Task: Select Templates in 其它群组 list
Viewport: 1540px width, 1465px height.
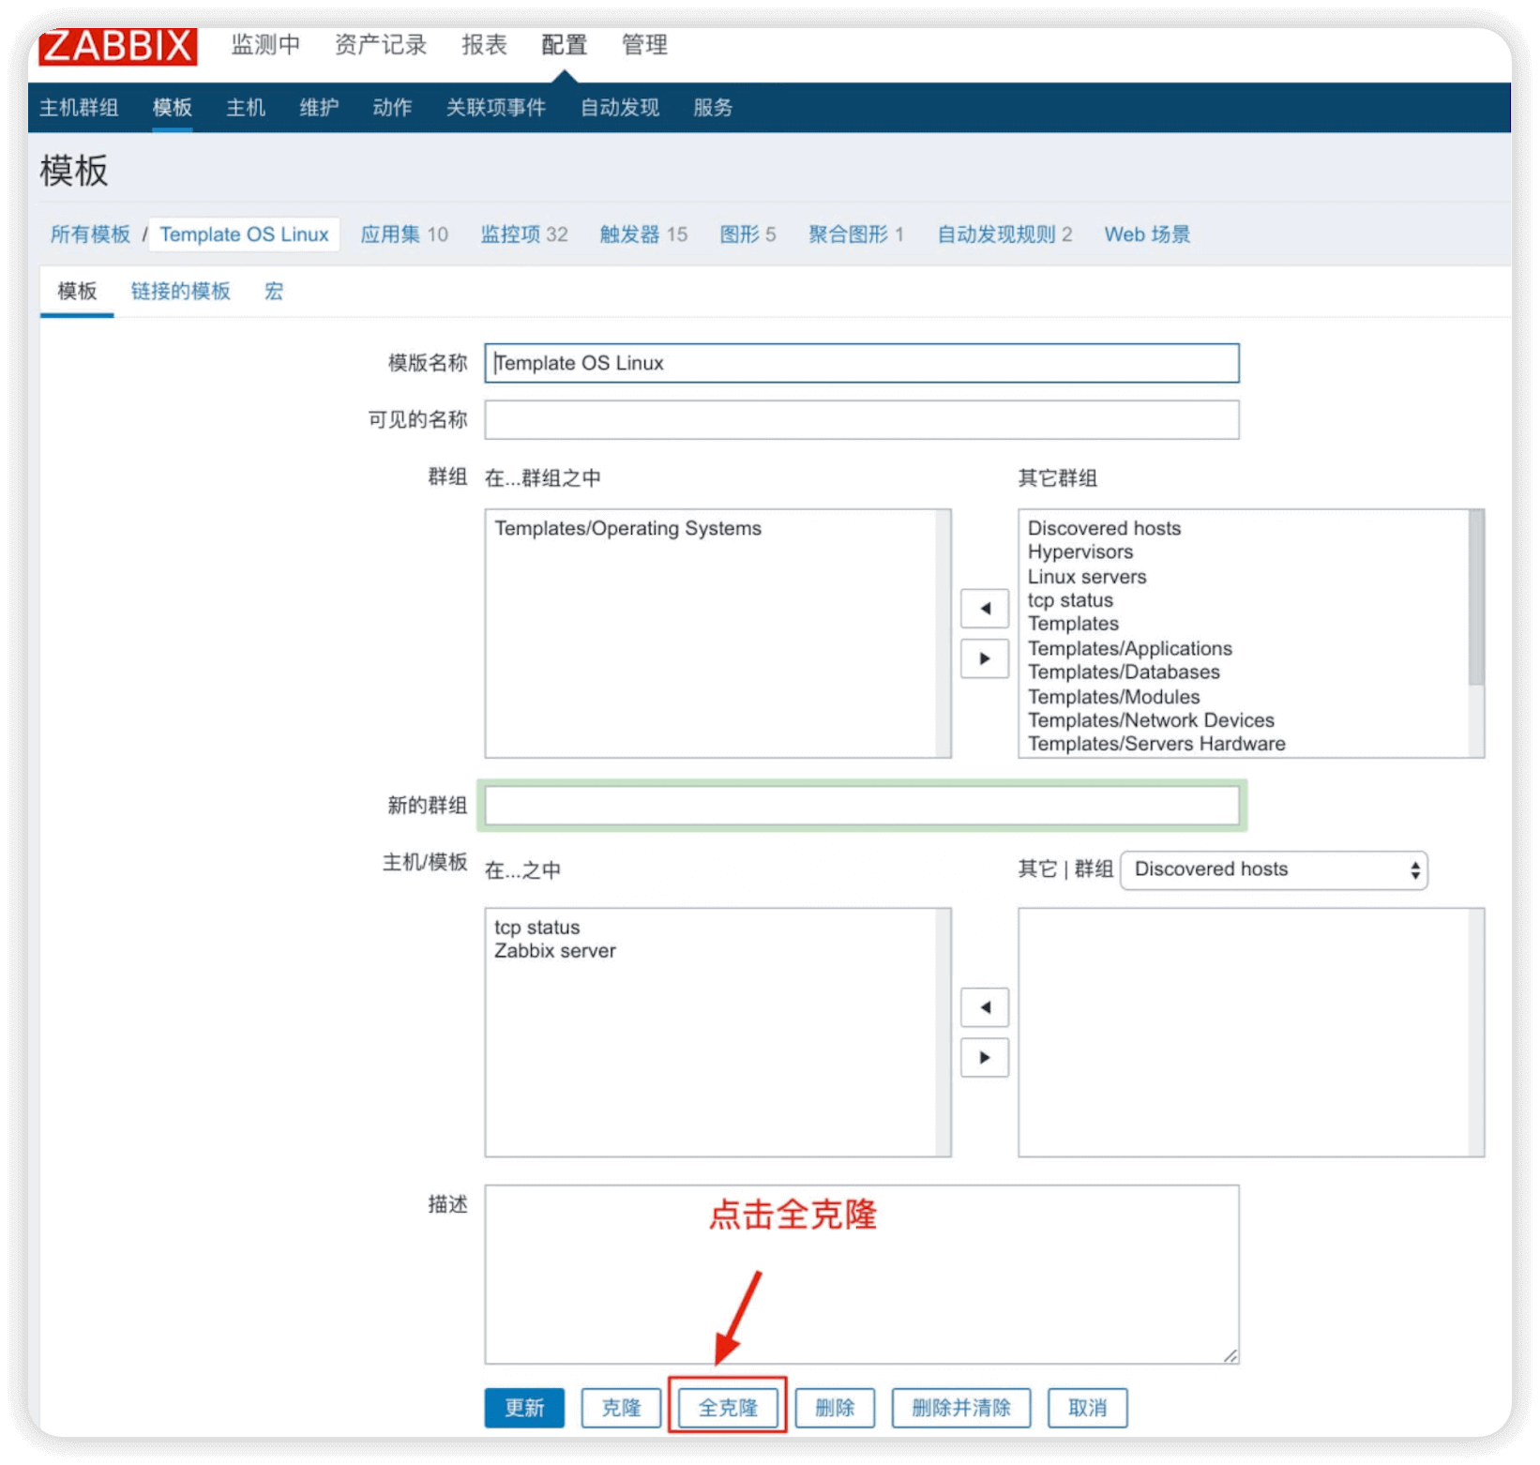Action: coord(1073,624)
